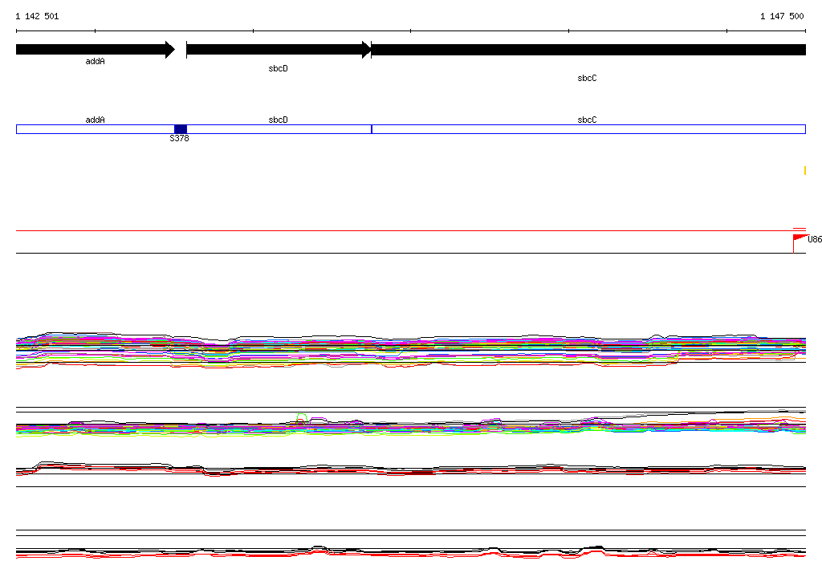Click the 1 142 501 start coordinate

[x=37, y=16]
